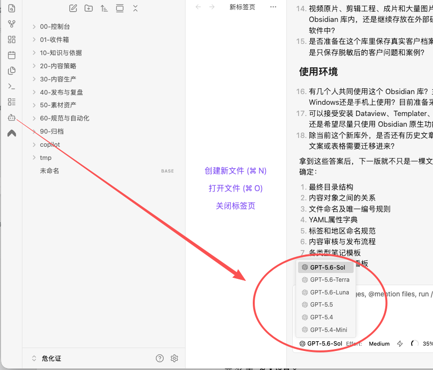433x370 pixels.
Task: Click the 使用环境 heading
Action: click(x=319, y=72)
